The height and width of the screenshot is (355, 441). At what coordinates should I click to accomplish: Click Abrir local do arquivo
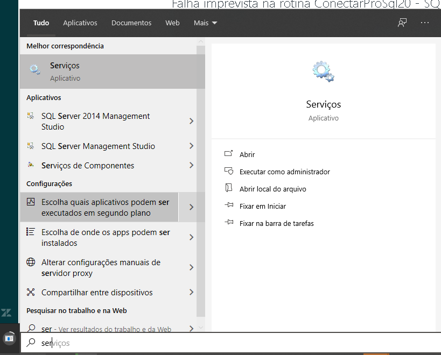pyautogui.click(x=273, y=189)
